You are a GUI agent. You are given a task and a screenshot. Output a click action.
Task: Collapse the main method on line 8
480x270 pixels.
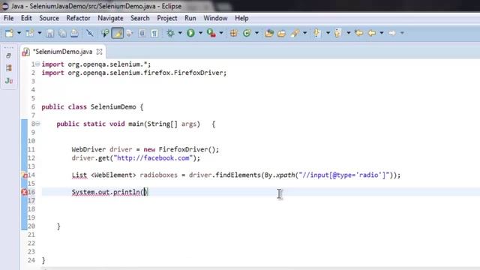(x=37, y=124)
